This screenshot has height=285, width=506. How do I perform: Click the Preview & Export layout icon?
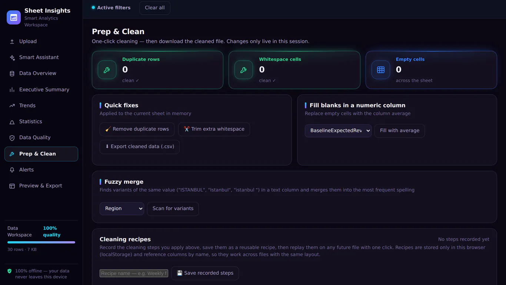tap(12, 186)
